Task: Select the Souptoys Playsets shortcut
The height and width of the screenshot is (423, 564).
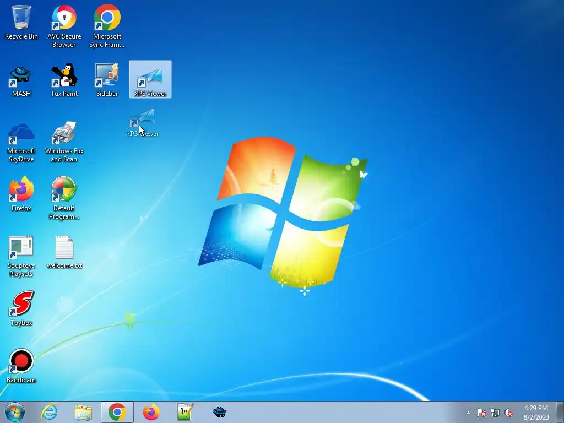Action: (21, 257)
